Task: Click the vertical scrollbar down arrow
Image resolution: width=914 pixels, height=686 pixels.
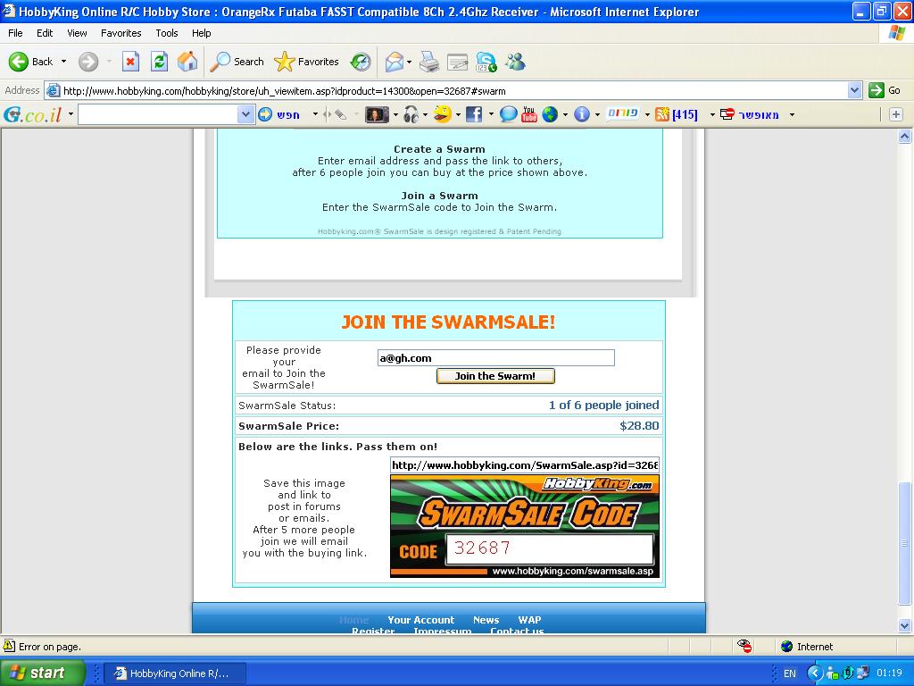Action: pos(905,626)
